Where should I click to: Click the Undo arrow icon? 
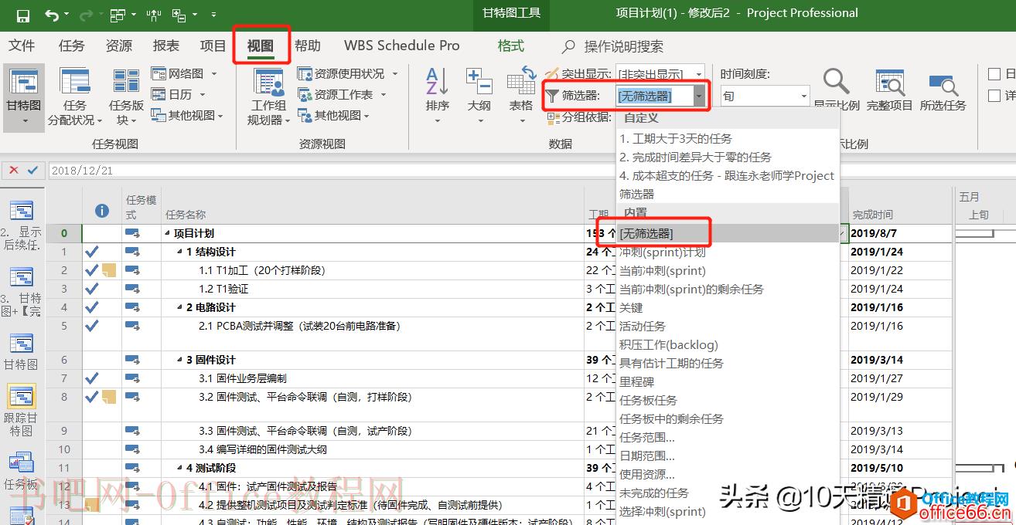(52, 15)
